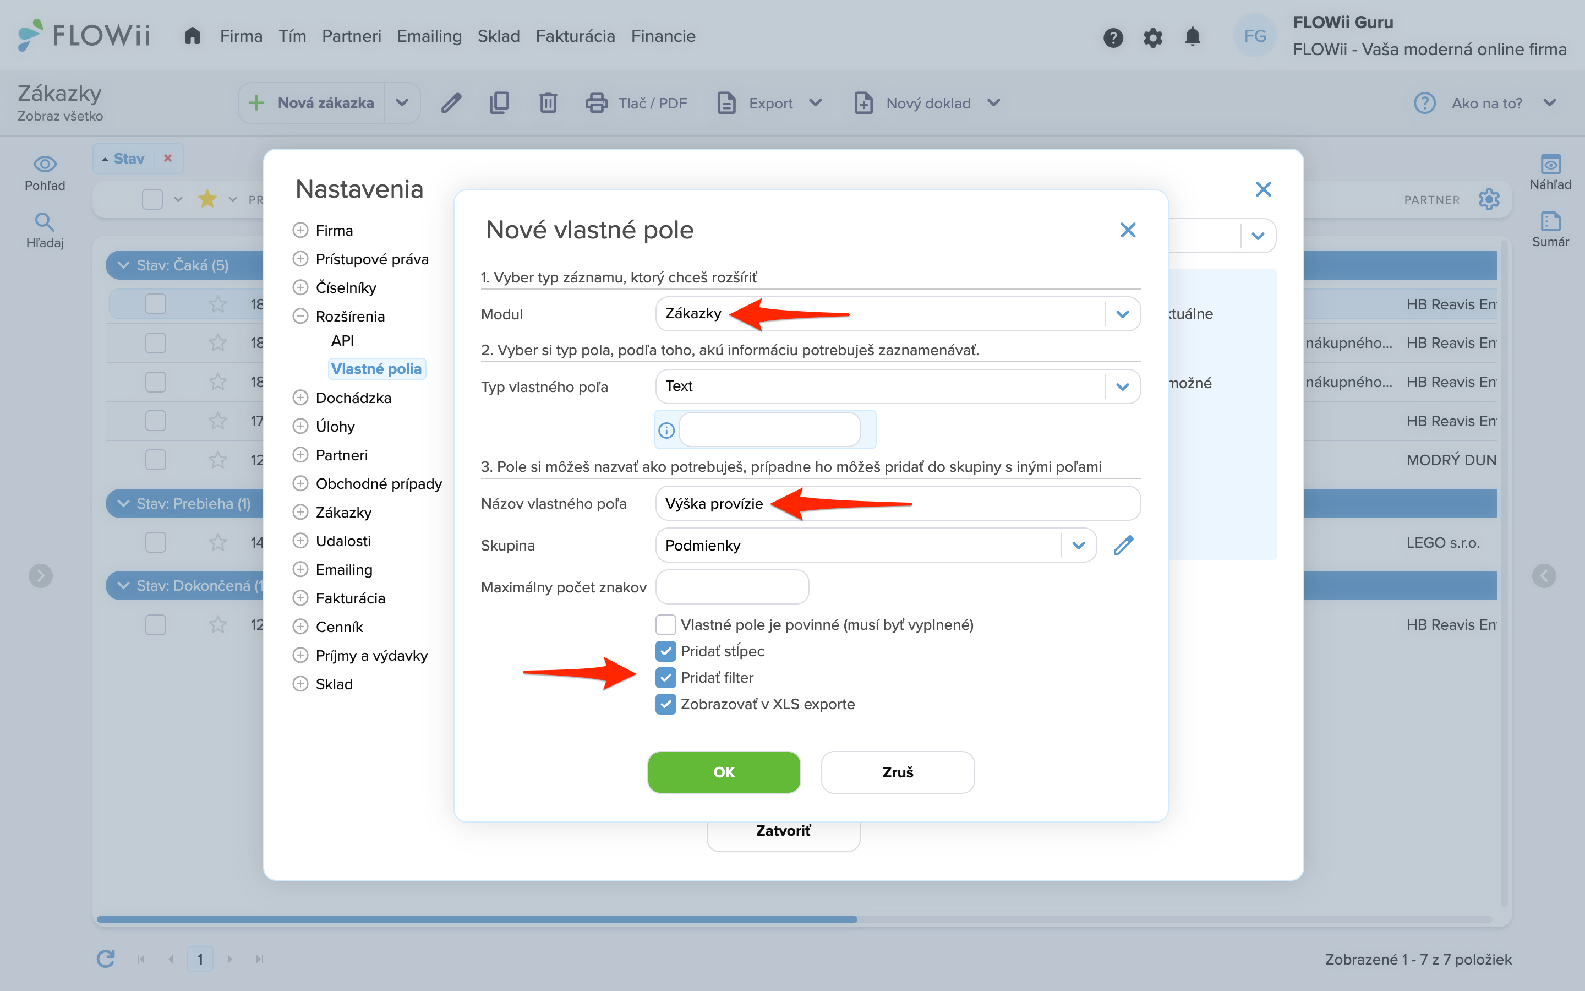Image resolution: width=1585 pixels, height=991 pixels.
Task: Toggle the select-all checkbox in table header
Action: [x=152, y=199]
